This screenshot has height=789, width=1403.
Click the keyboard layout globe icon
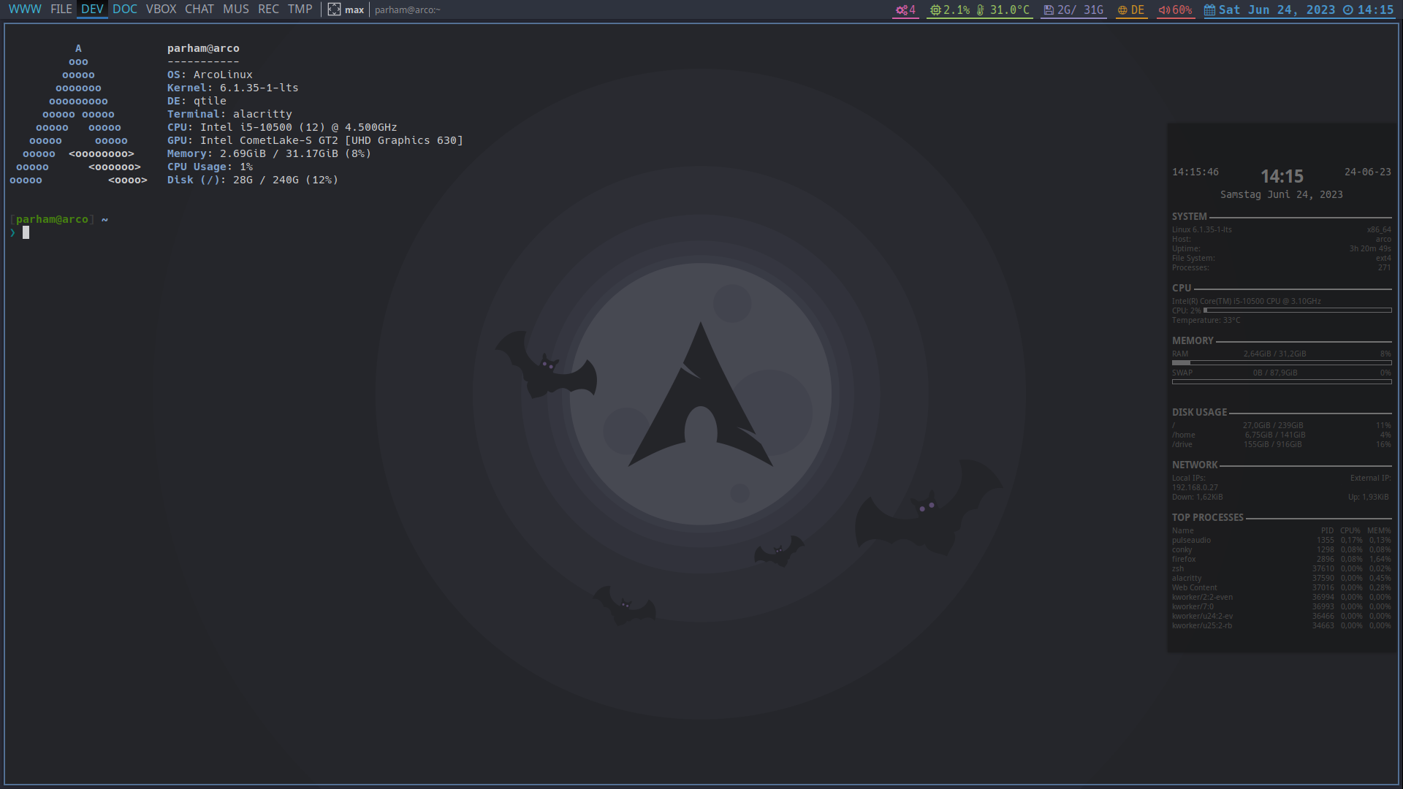pos(1122,10)
